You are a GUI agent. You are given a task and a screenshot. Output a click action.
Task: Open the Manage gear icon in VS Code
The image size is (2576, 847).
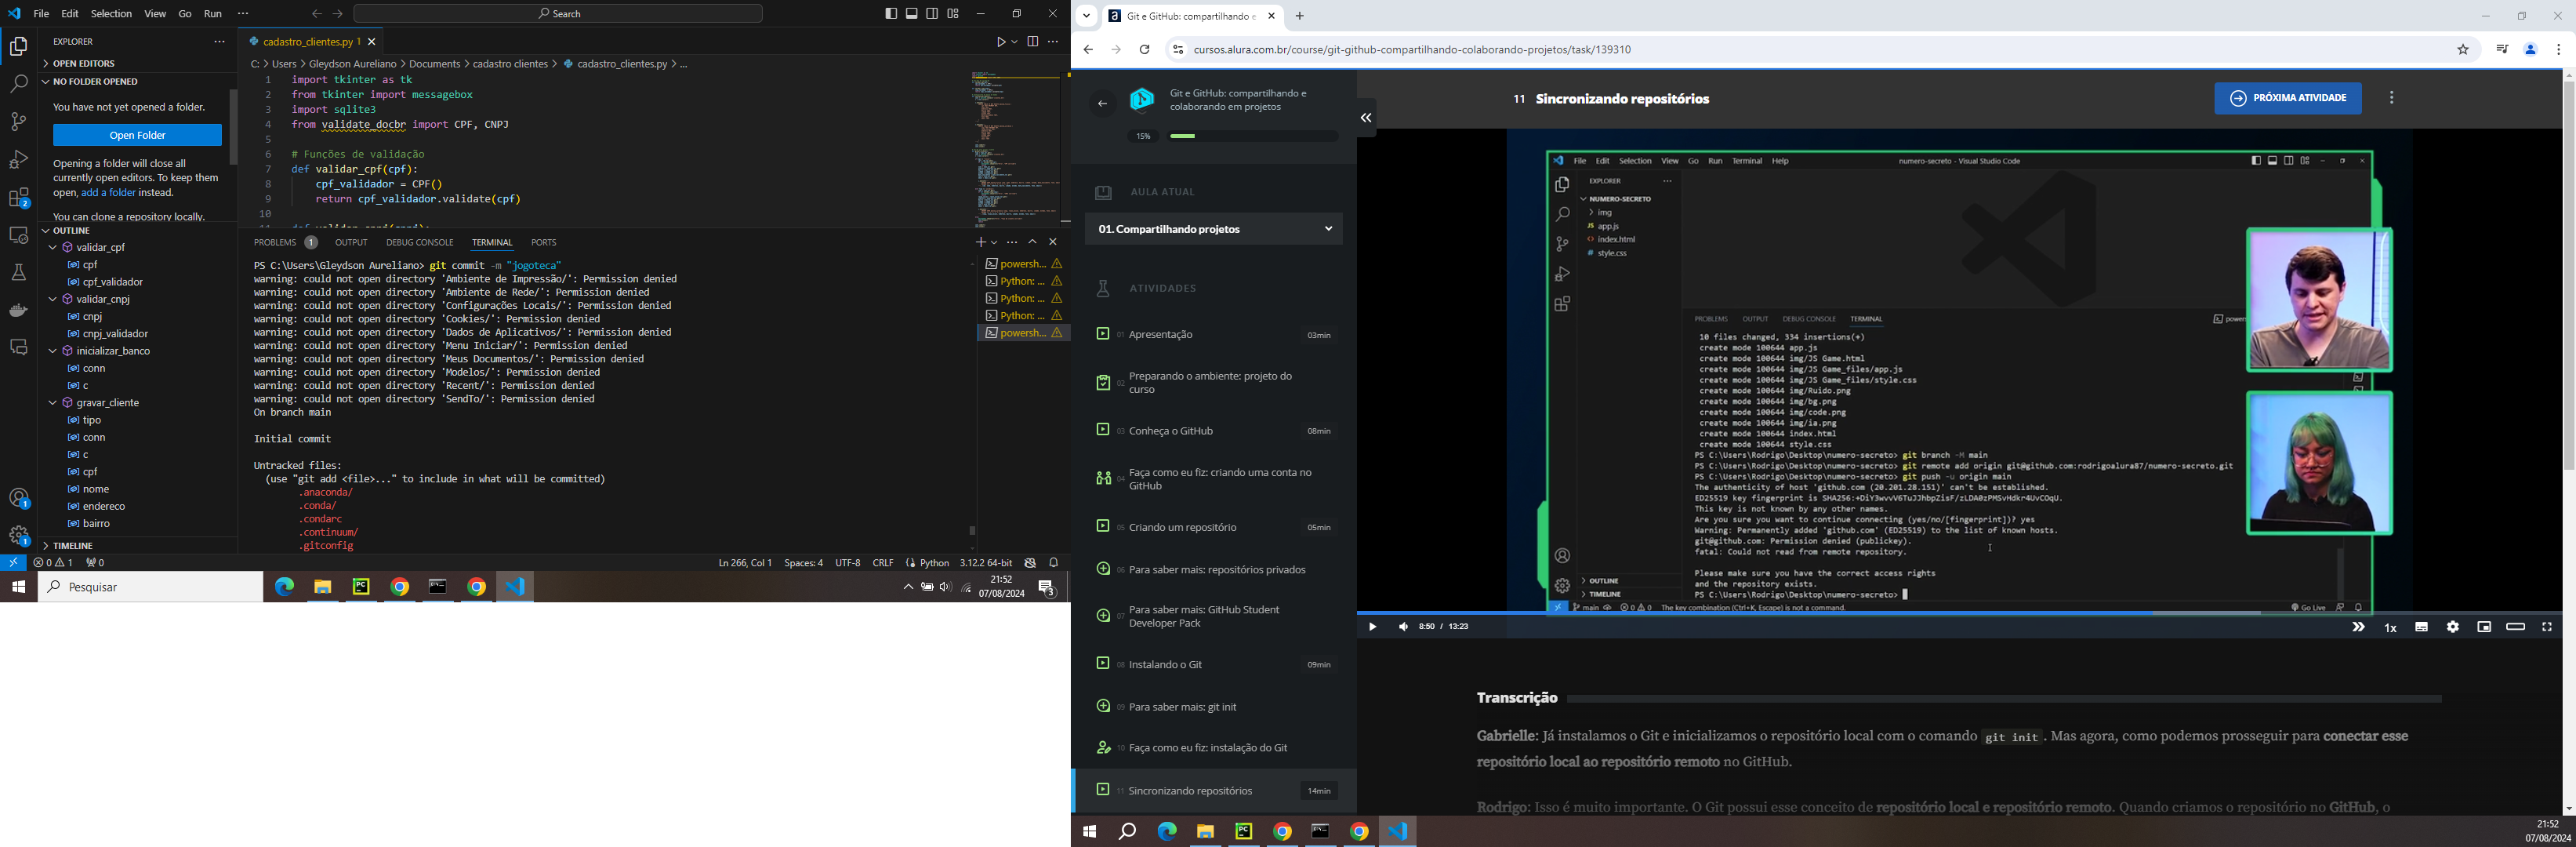coord(19,536)
